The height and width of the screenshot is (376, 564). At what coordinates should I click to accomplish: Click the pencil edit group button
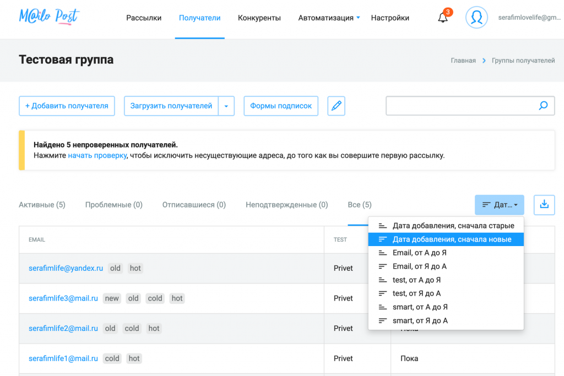pyautogui.click(x=337, y=106)
